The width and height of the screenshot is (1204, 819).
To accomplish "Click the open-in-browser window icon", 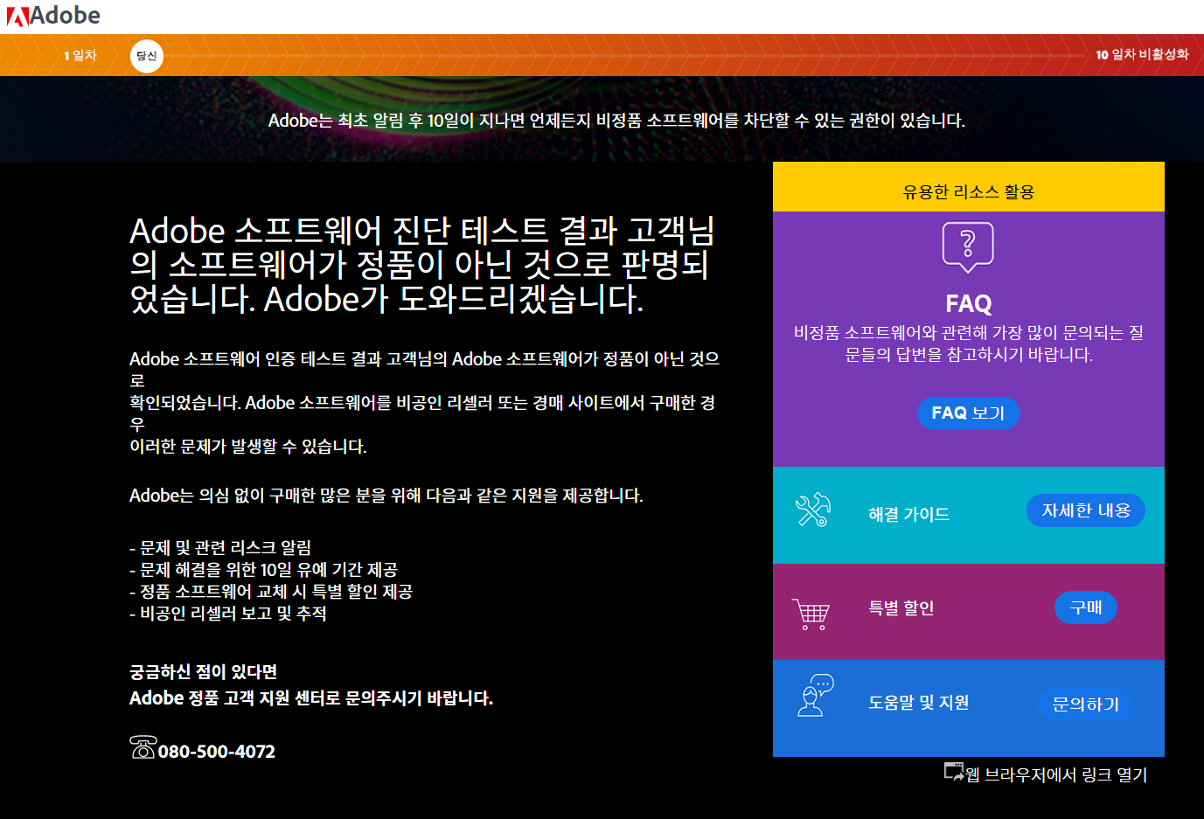I will pos(954,772).
